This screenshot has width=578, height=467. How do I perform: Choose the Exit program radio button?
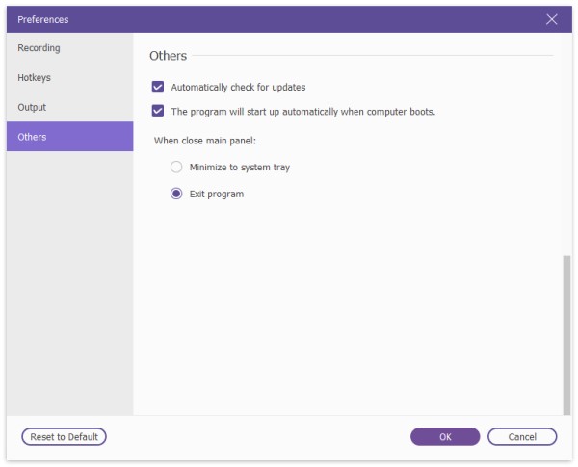click(x=176, y=194)
